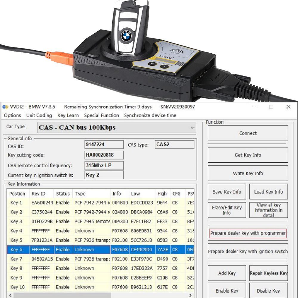Viewport: 298px width, 298px height.
Task: Minimize the VVDI2 window
Action: pyautogui.click(x=254, y=107)
